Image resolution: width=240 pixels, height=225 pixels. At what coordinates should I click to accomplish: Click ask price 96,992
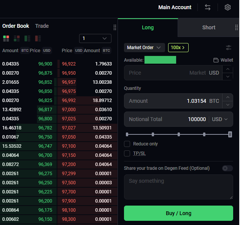pos(69,101)
